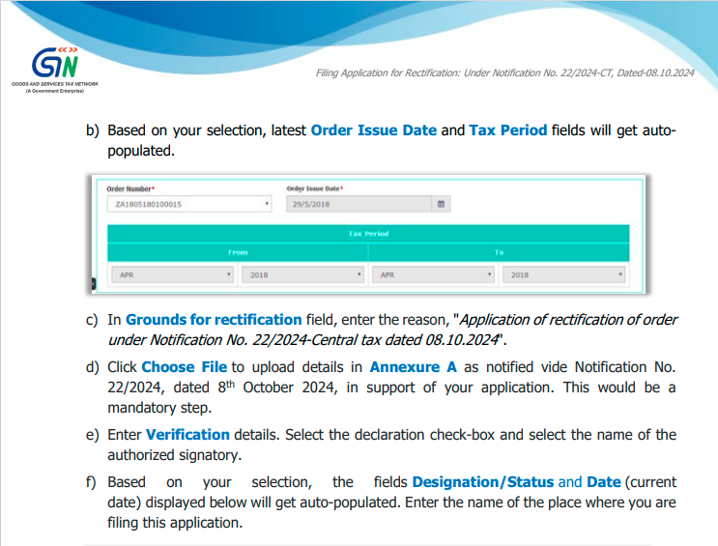Open the Order Issue Date calendar icon
The height and width of the screenshot is (546, 718).
click(x=441, y=204)
